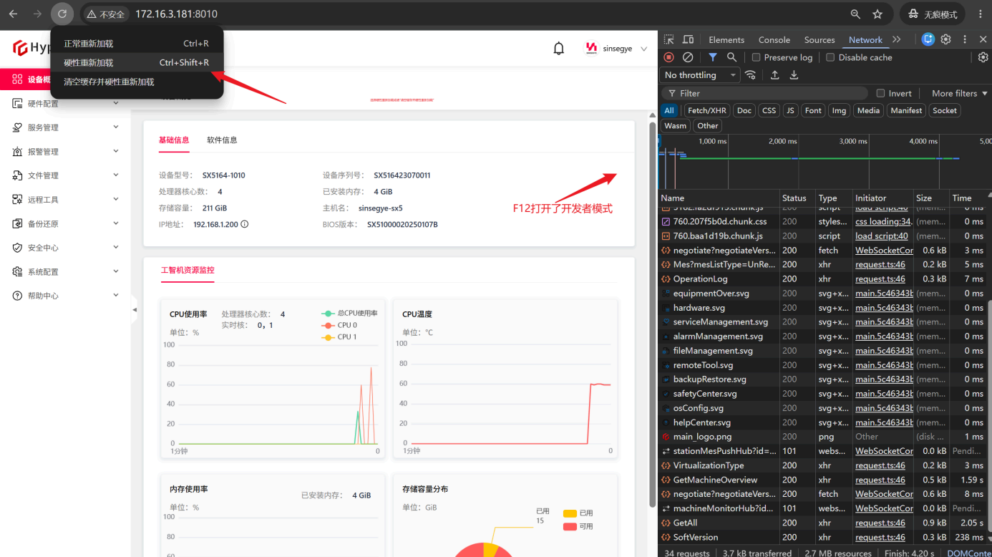Open network search with the magnifier icon

point(731,57)
